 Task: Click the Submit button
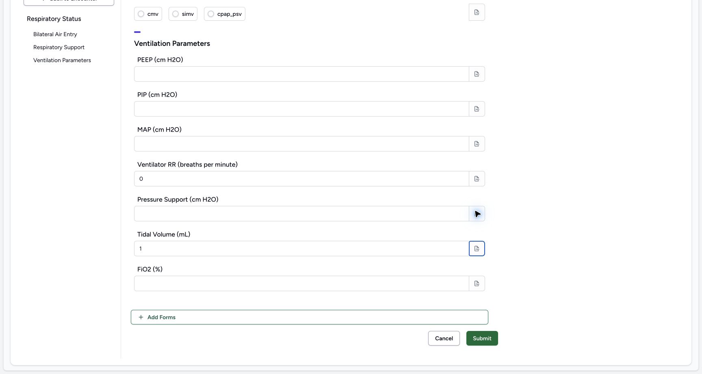[482, 338]
